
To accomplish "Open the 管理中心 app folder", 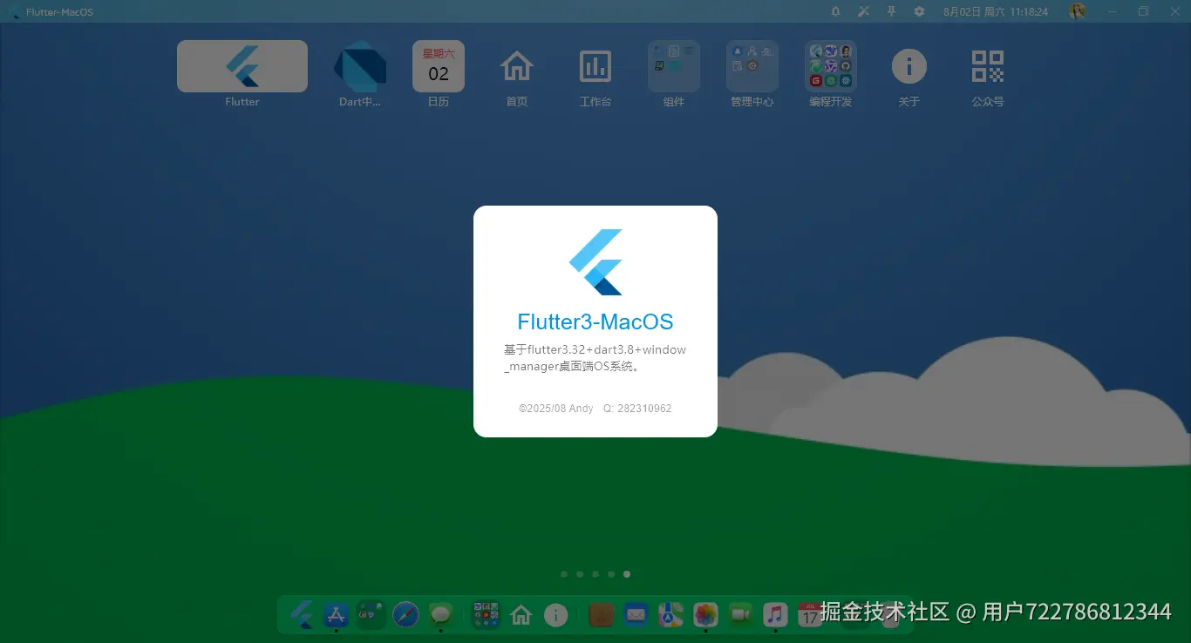I will [x=752, y=66].
